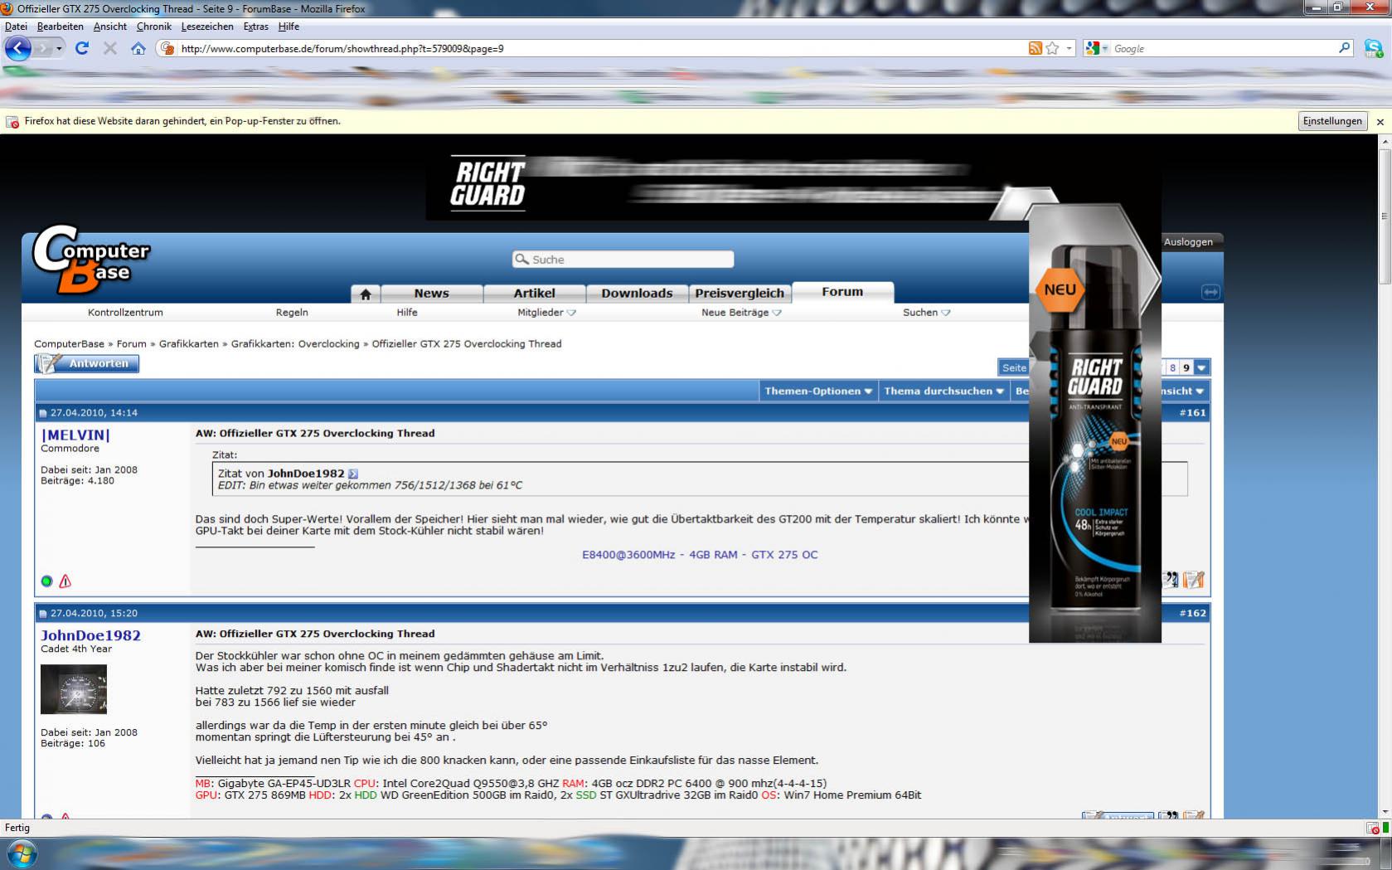Viewport: 1392px width, 870px height.
Task: Subscribe via the orange RSS feed icon
Action: [1035, 48]
